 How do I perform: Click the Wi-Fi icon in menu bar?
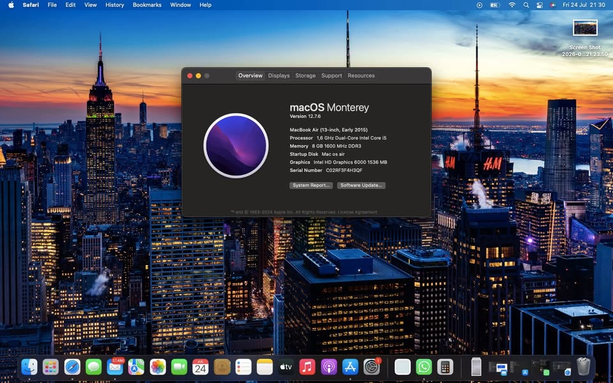[511, 5]
